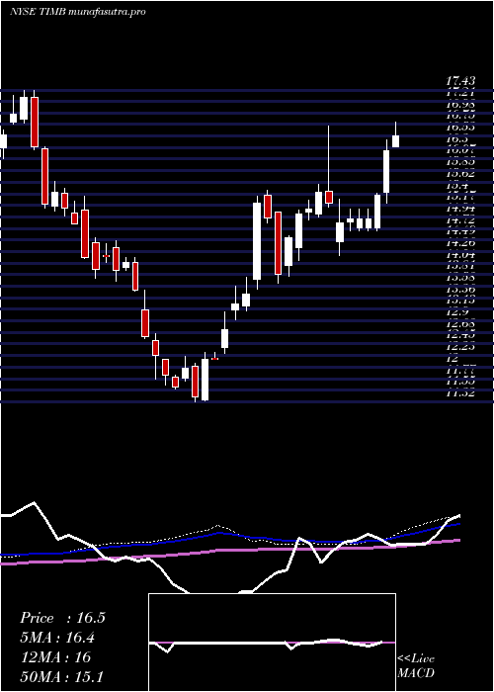Click the 11.32 price axis label

coord(460,392)
